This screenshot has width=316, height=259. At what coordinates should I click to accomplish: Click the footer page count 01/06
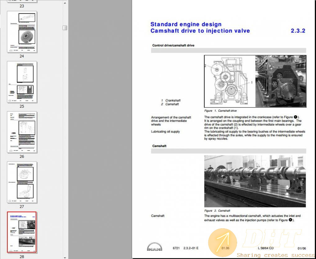tap(302, 248)
